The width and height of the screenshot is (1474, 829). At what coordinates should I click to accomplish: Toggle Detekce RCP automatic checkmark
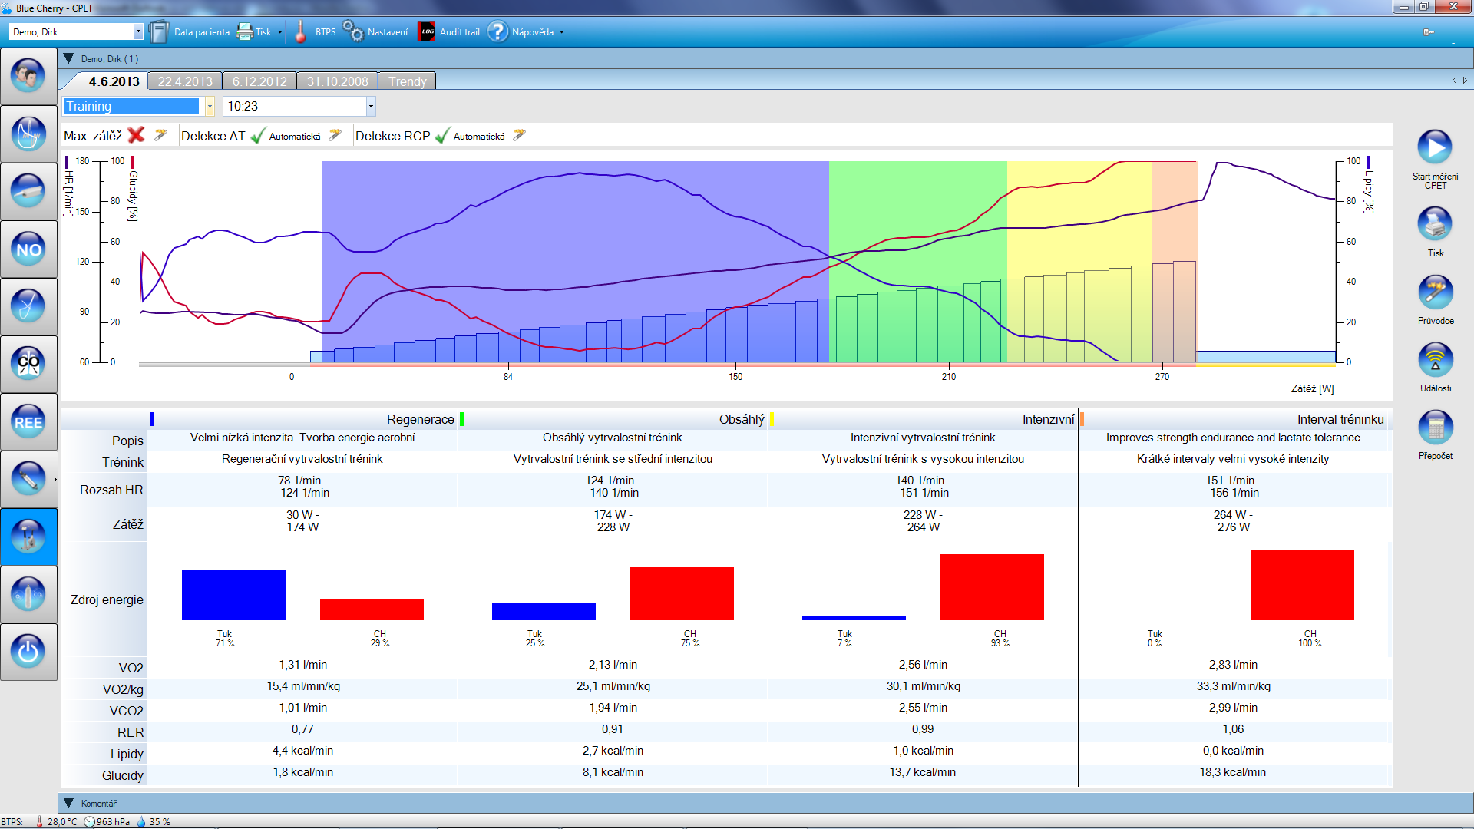(x=441, y=136)
